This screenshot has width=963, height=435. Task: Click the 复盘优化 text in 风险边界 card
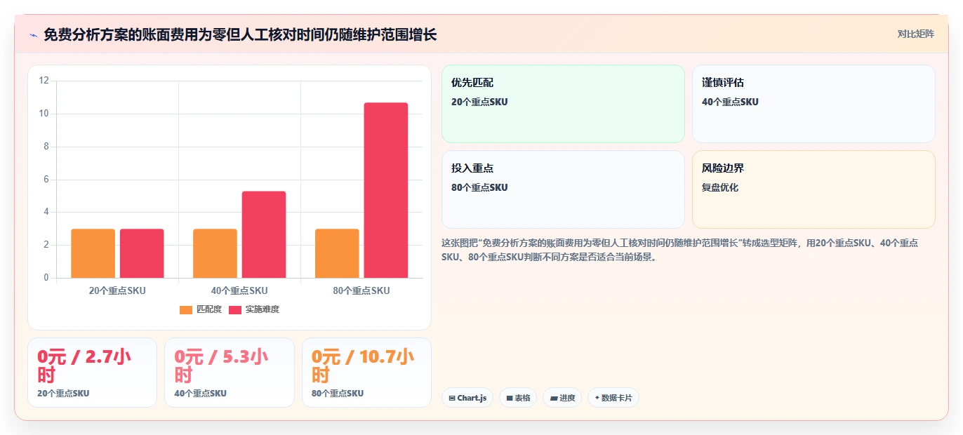click(720, 187)
